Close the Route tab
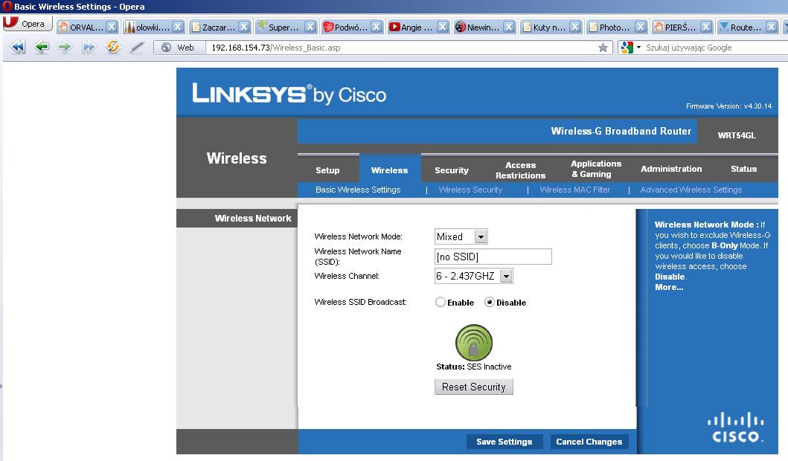The width and height of the screenshot is (788, 461). coord(772,27)
